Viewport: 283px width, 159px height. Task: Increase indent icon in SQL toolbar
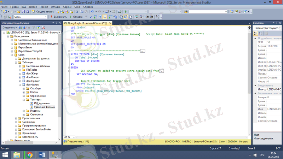pos(152,17)
